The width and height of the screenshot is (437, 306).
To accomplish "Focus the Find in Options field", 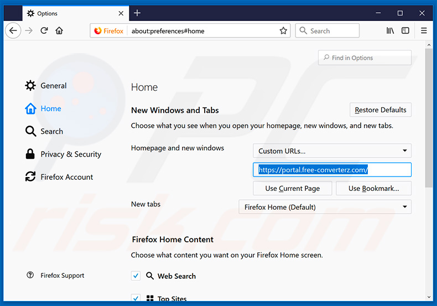I will [x=365, y=58].
